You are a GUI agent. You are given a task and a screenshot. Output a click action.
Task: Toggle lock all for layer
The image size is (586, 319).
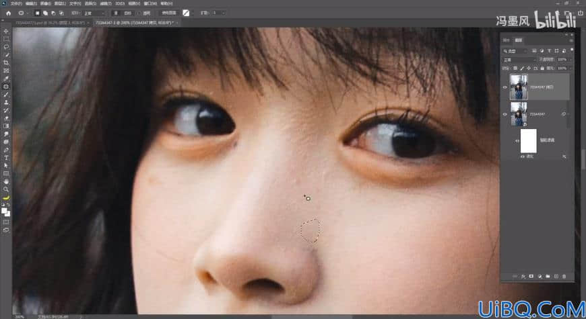pyautogui.click(x=542, y=69)
